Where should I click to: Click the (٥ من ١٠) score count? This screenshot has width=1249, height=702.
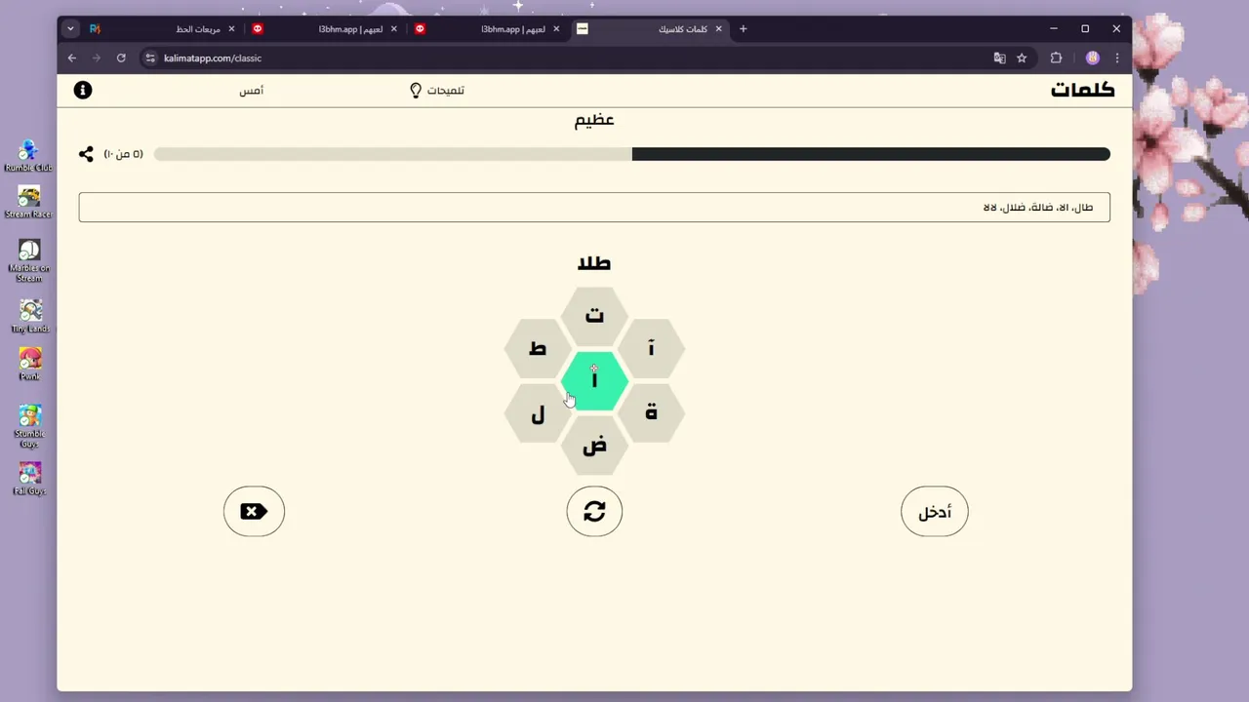pos(124,154)
